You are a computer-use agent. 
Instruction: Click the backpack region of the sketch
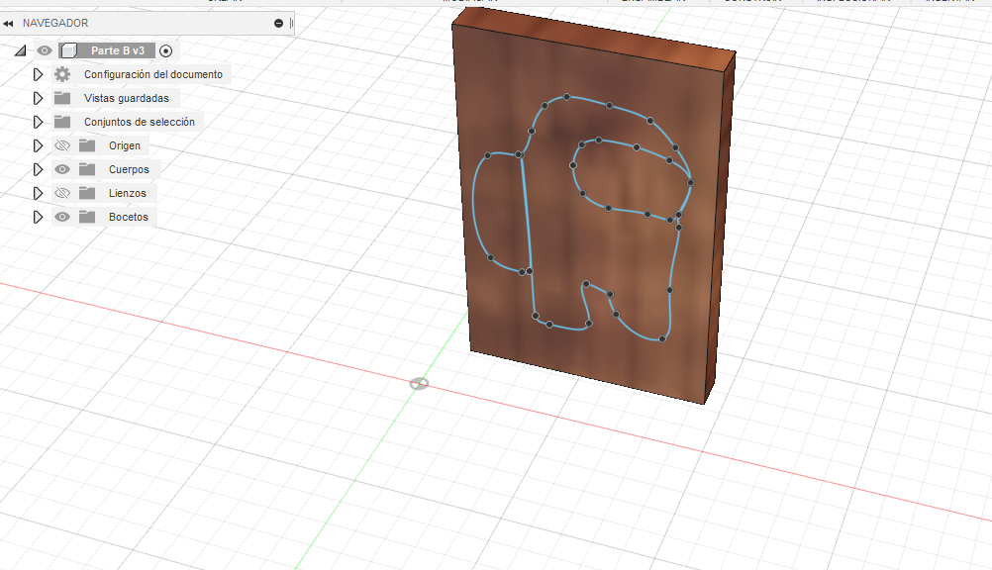pos(500,212)
